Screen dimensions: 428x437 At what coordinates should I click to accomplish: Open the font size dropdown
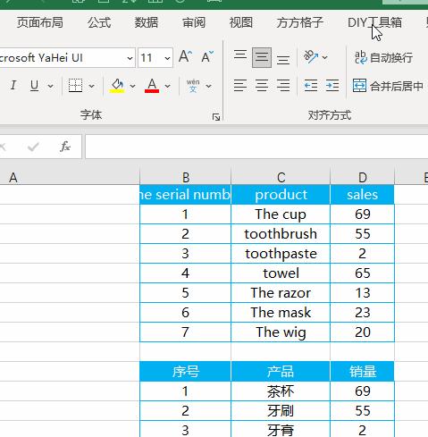(167, 58)
